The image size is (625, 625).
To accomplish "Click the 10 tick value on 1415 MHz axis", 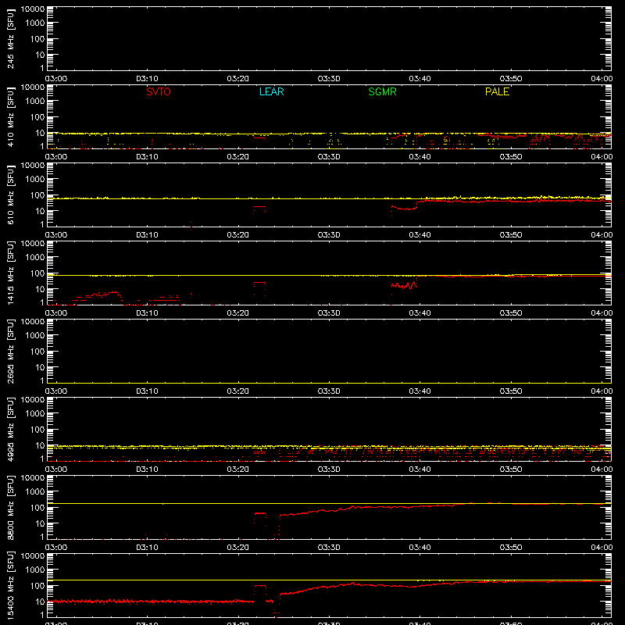I will click(x=40, y=289).
